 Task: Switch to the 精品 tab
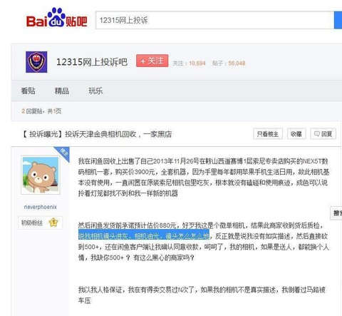(62, 91)
